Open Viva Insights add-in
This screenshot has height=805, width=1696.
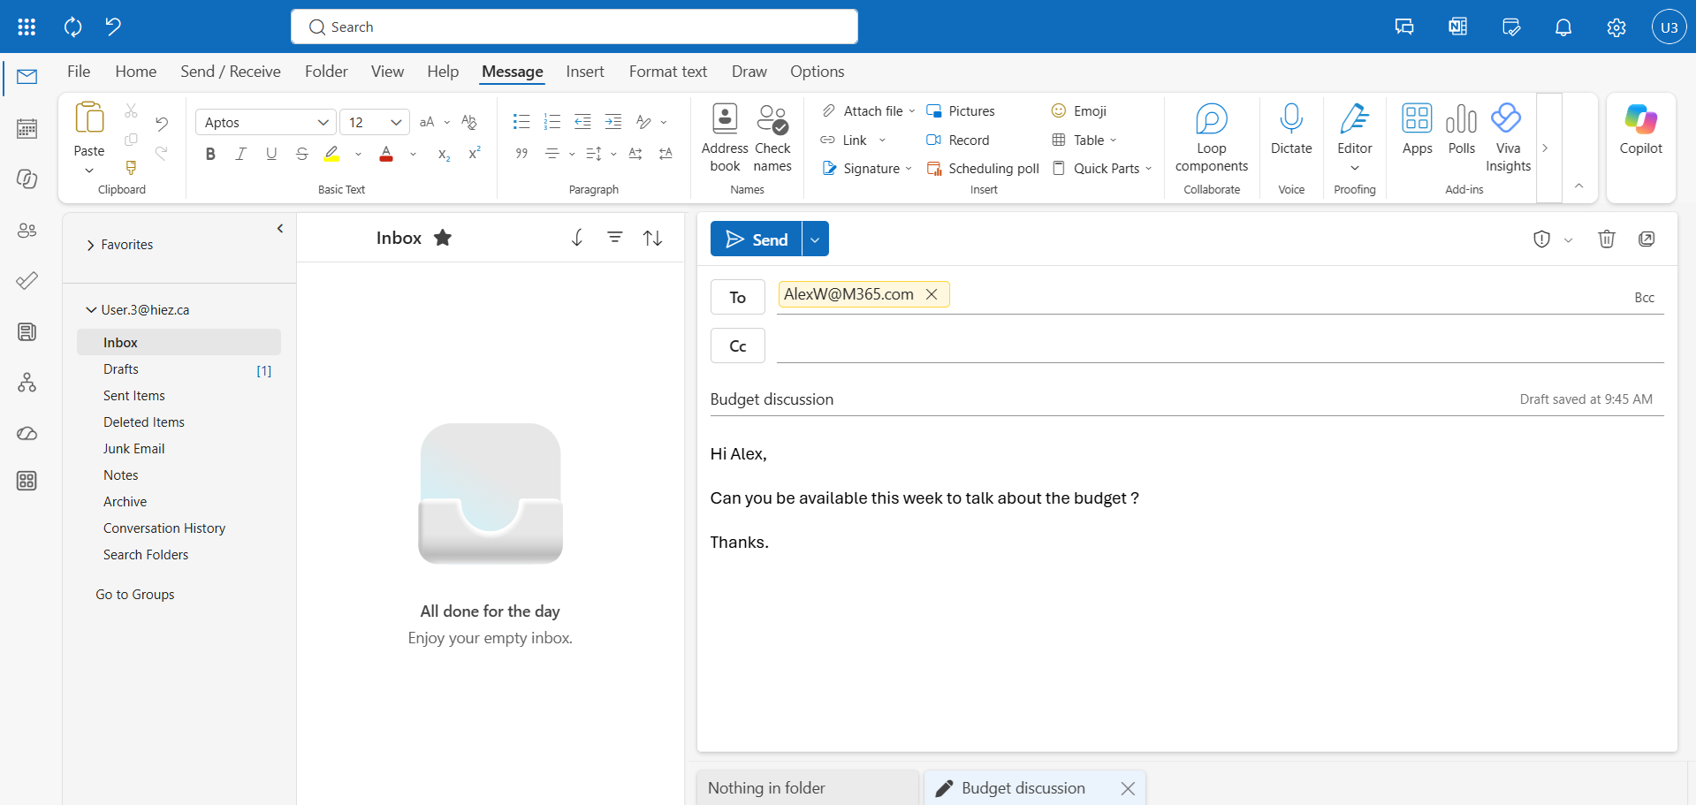click(1508, 138)
